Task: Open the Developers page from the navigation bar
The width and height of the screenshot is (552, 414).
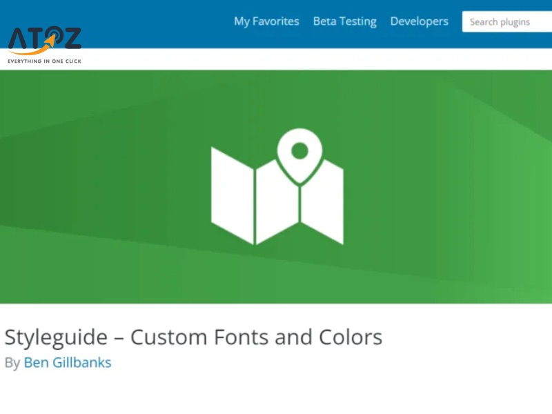Action: tap(420, 21)
